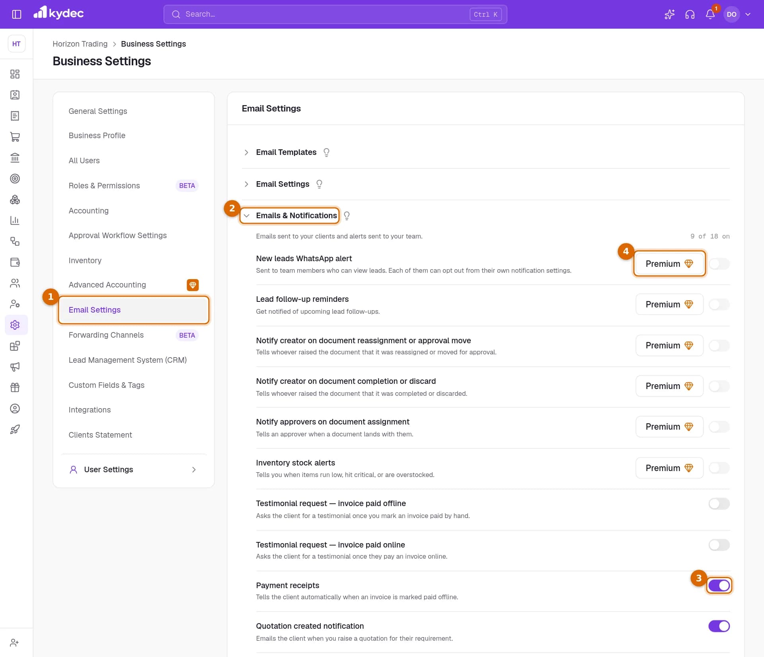Click the invite user icon at sidebar bottom
Image resolution: width=764 pixels, height=657 pixels.
tap(15, 642)
